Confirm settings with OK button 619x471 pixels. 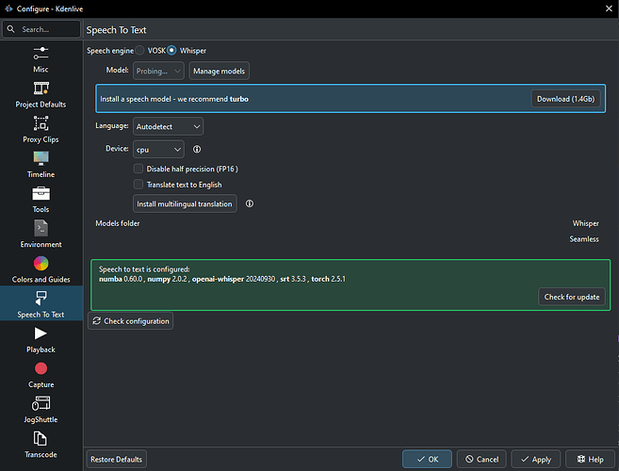(427, 459)
